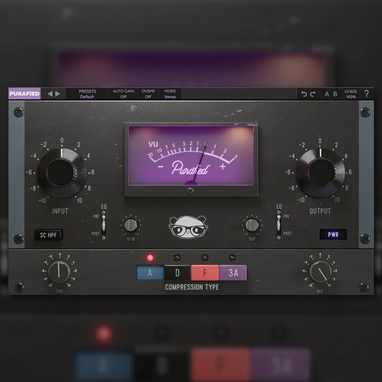Click the LED indicator above F
Screen dimensions: 382x382
pyautogui.click(x=205, y=258)
